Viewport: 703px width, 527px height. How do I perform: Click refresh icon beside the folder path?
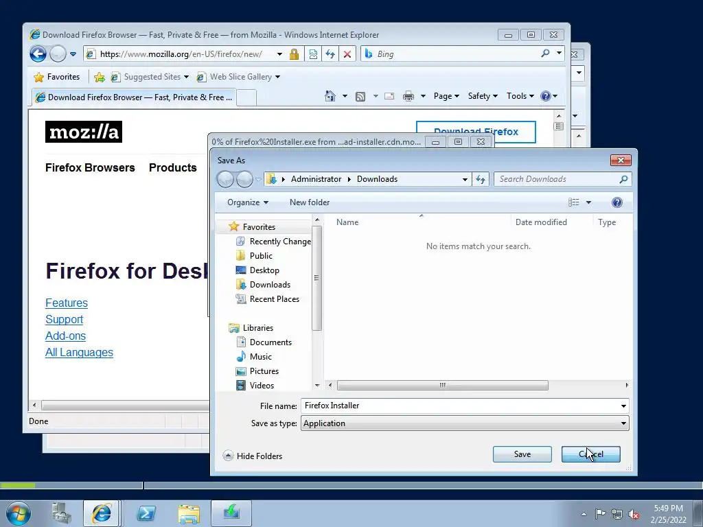[480, 179]
